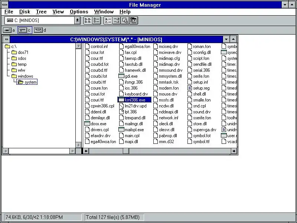
Task: Select the highlighted krnl386.exe file
Action: [x=134, y=100]
